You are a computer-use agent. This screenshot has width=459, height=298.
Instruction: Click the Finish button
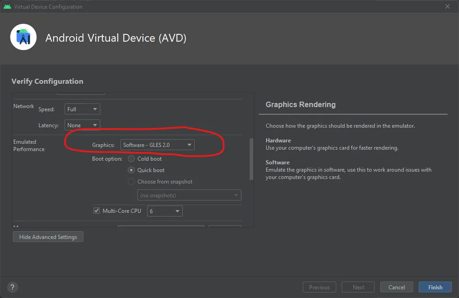435,287
